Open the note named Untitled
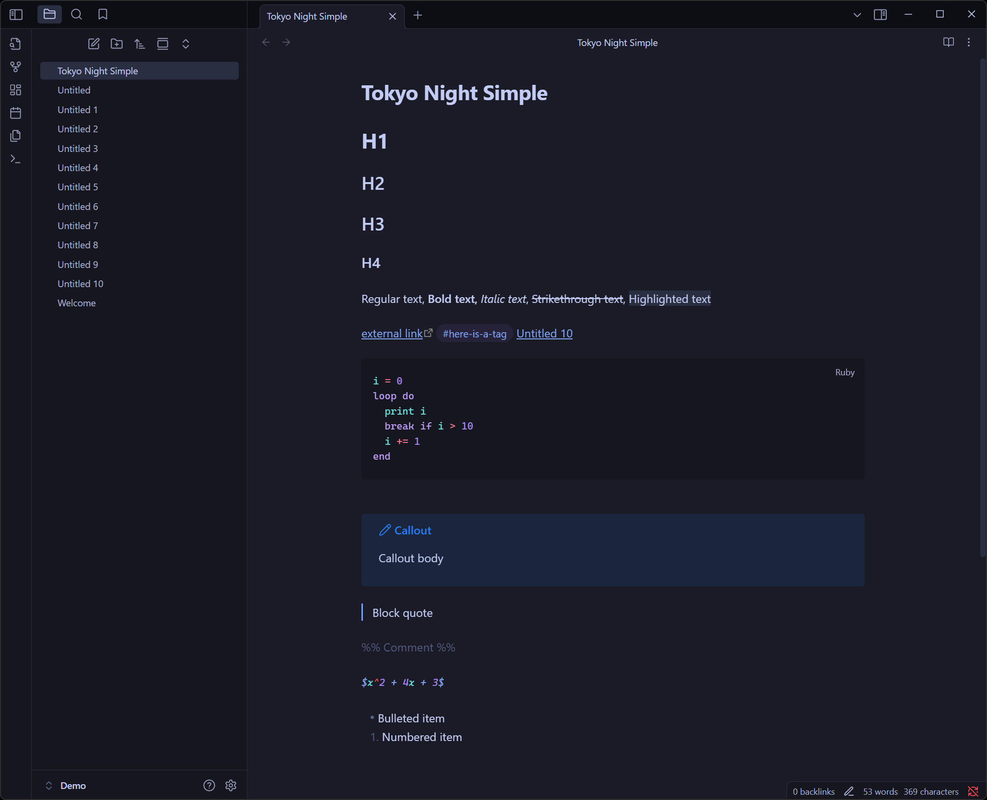 point(139,90)
